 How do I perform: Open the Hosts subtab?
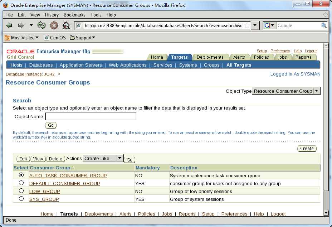(16, 65)
